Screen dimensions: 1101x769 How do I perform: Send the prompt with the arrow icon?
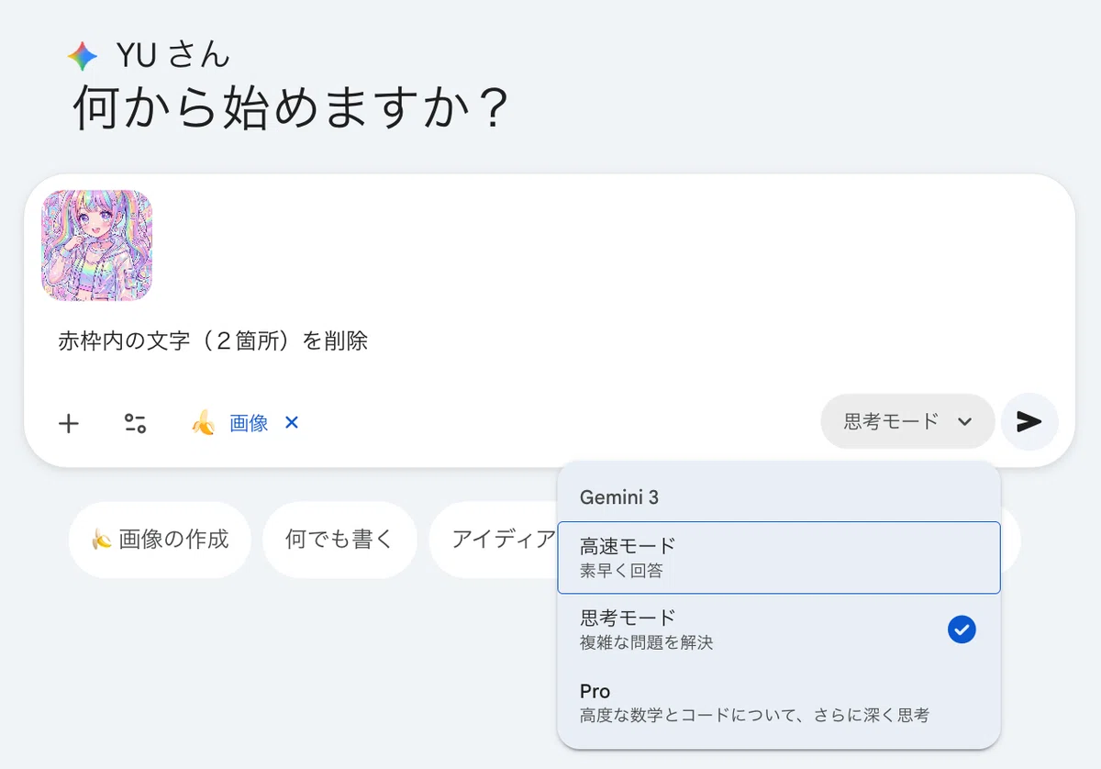(x=1029, y=421)
